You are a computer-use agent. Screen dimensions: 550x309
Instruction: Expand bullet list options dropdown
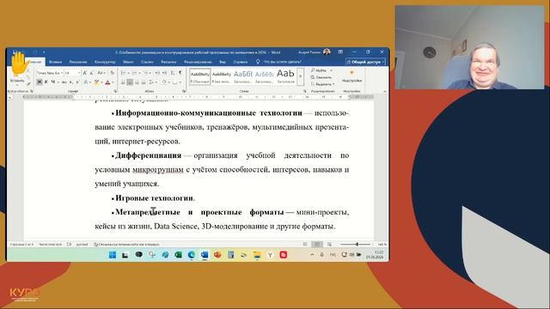[x=128, y=73]
